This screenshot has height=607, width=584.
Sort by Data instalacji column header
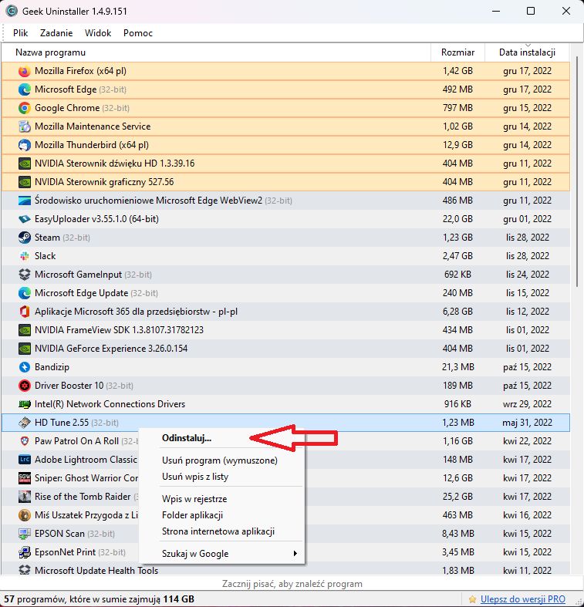tap(527, 52)
